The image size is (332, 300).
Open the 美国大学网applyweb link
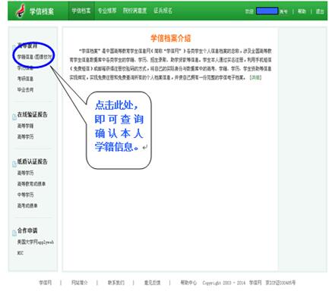tap(35, 242)
